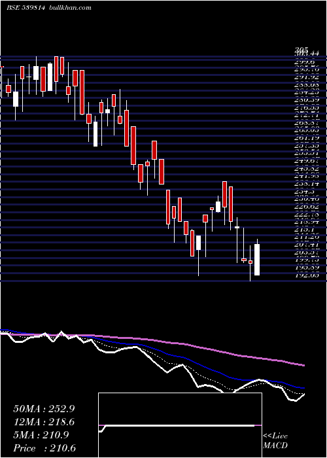Select the 12MA : 218.6 reading
This screenshot has width=327, height=458.
click(x=44, y=422)
